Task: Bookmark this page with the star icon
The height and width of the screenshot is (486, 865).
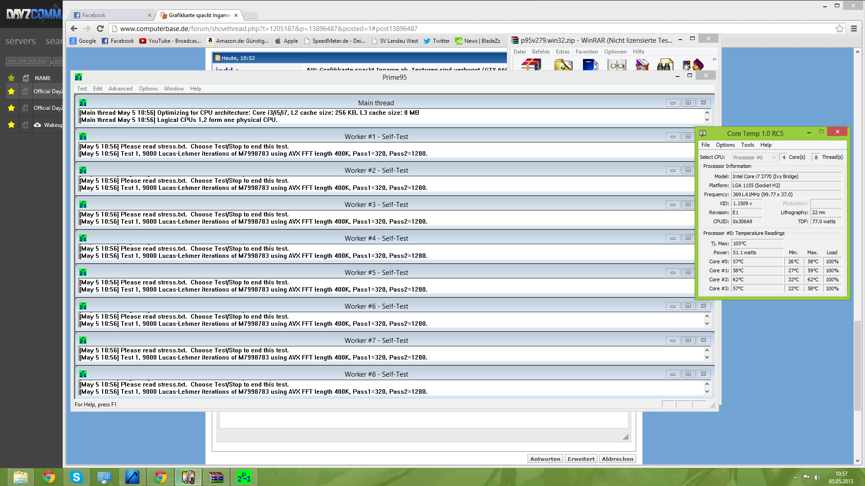Action: coord(839,28)
